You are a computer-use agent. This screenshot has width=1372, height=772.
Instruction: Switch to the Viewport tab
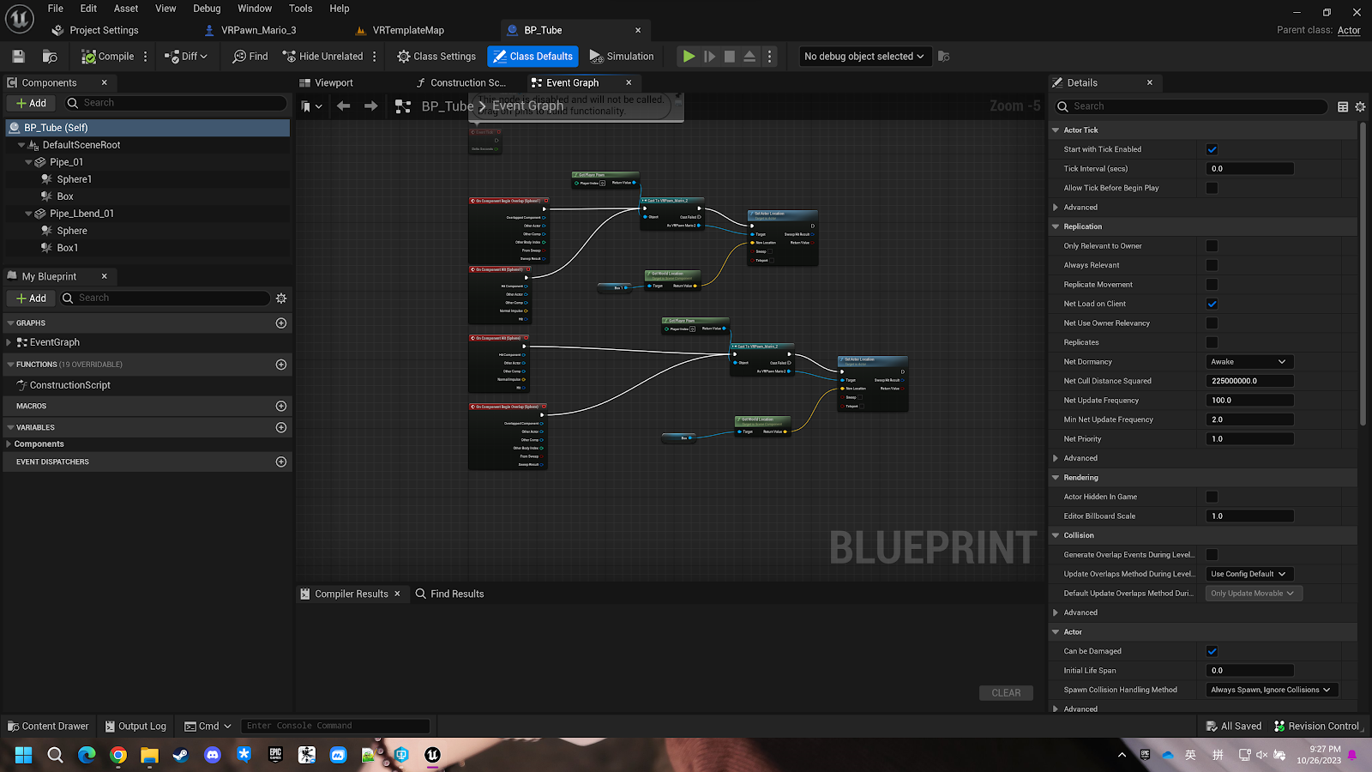[x=326, y=83]
